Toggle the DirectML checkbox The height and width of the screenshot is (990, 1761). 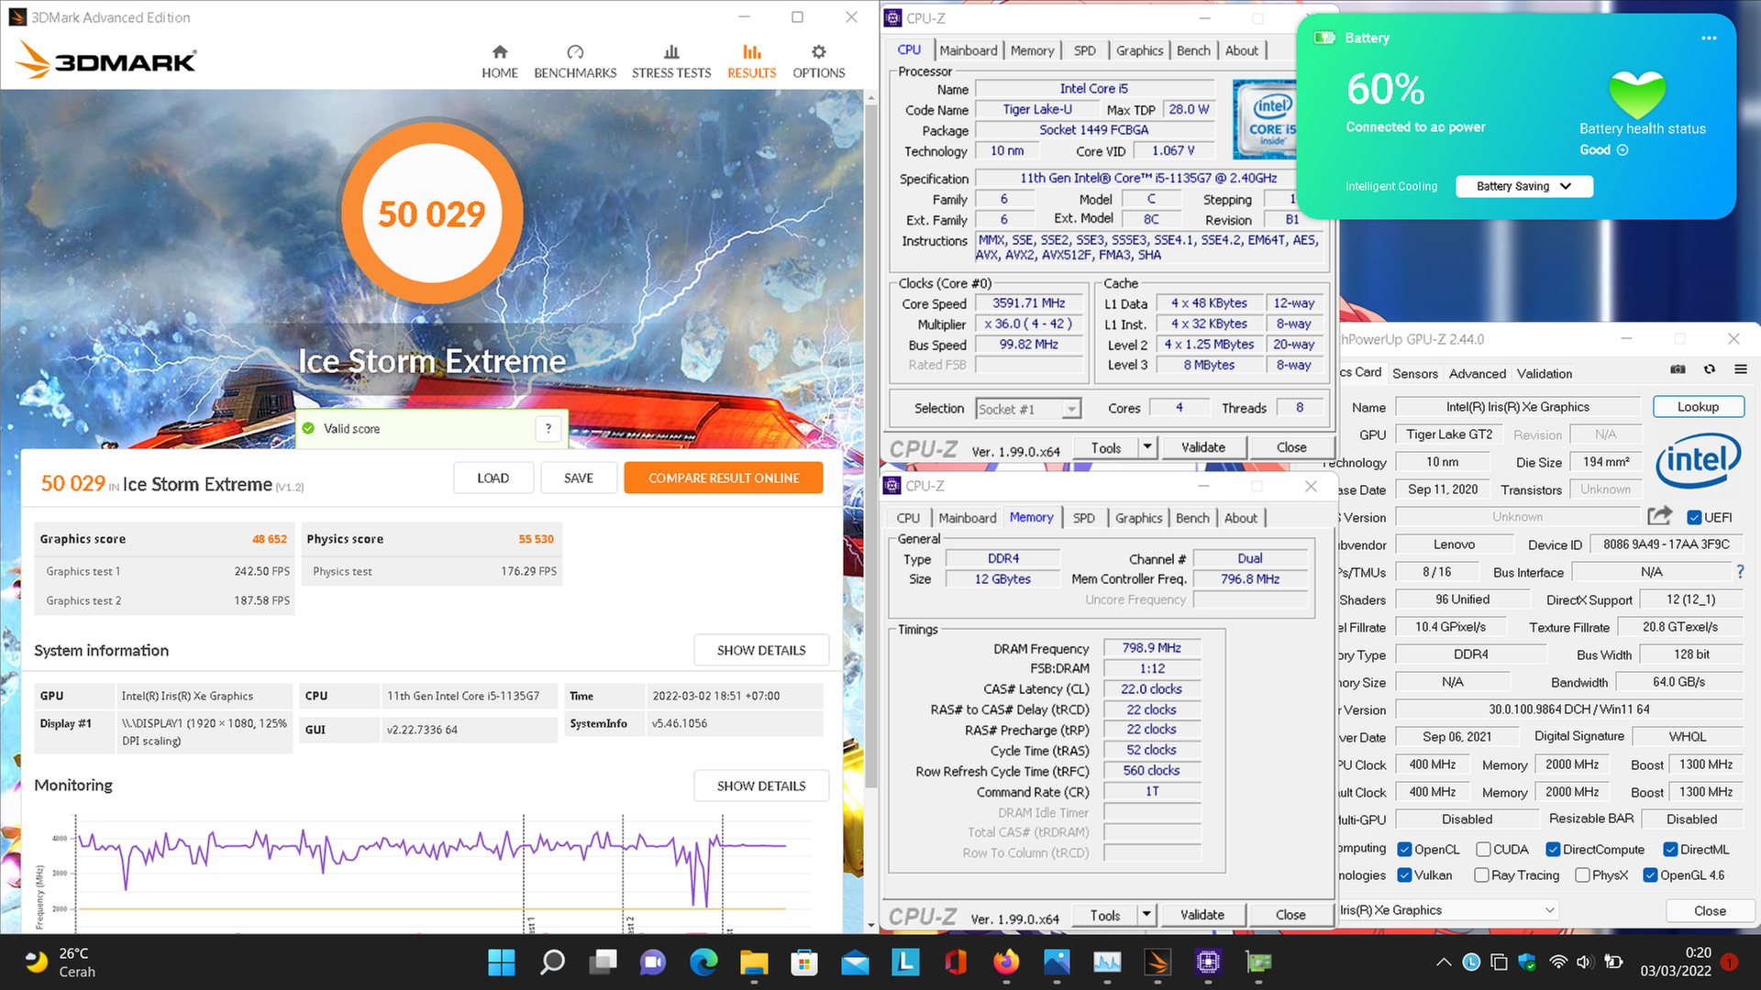[1670, 850]
